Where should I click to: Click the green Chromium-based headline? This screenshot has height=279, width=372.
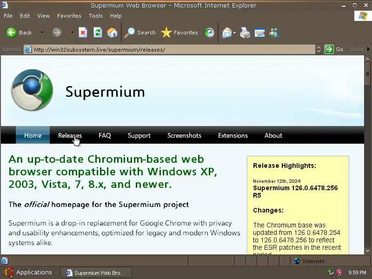[113, 172]
